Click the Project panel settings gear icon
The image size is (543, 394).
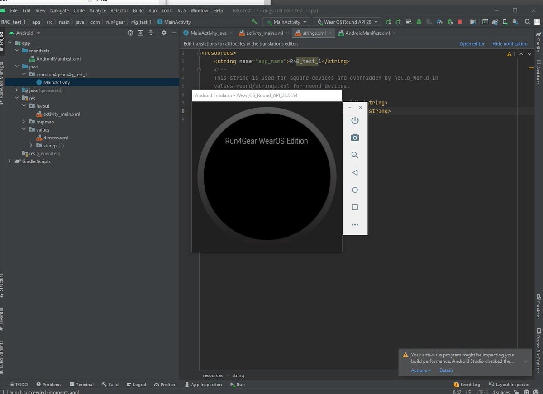164,33
